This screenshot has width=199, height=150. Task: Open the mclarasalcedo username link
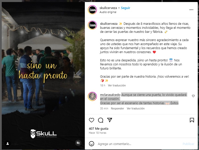point(110,95)
